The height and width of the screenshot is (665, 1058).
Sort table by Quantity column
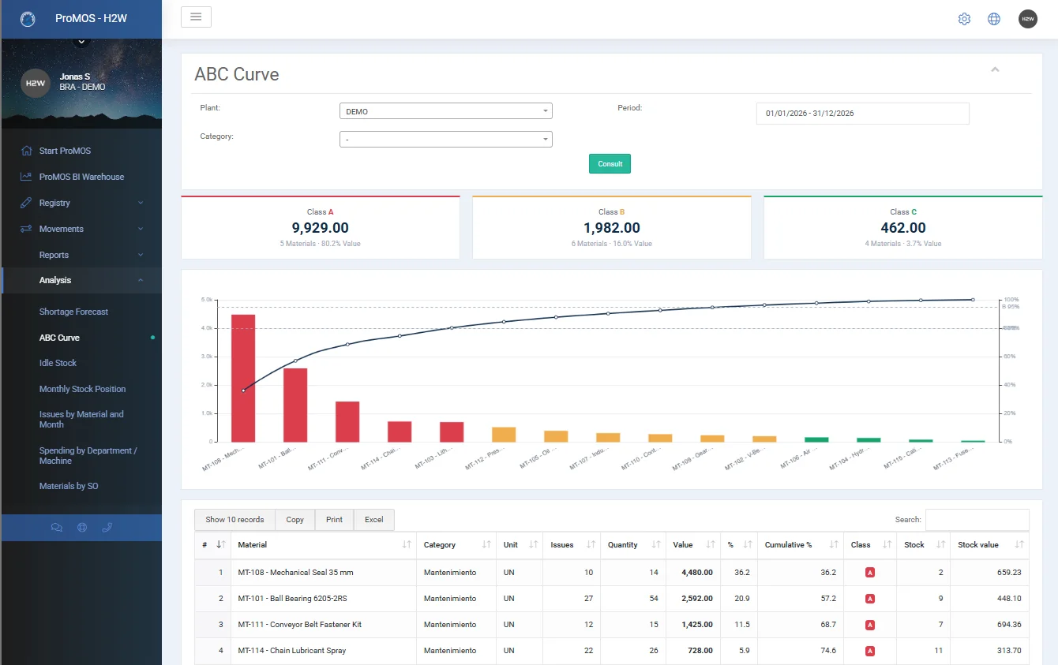tap(633, 545)
